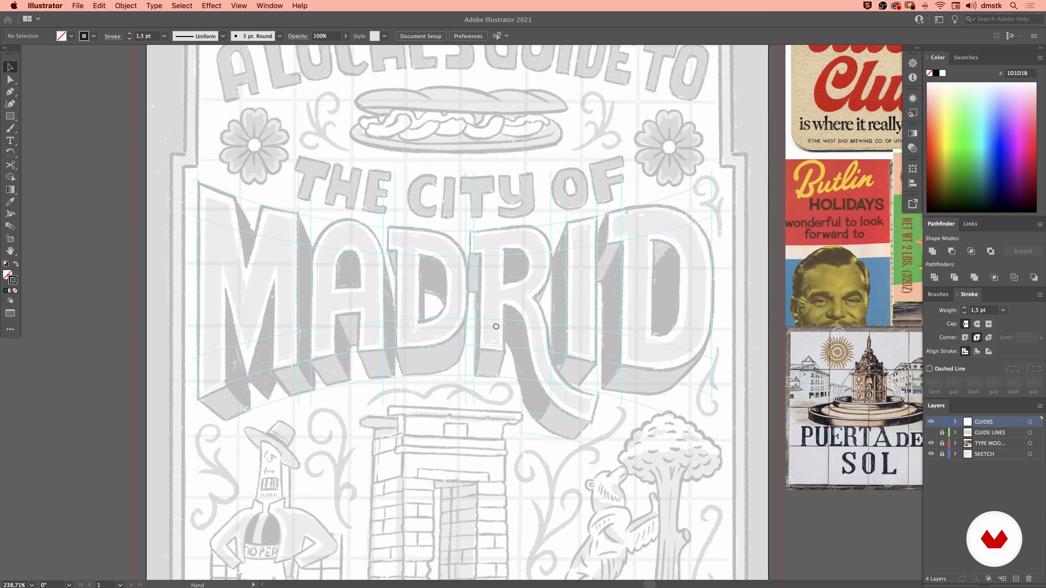
Task: Toggle lock on SKETCH layer
Action: (942, 454)
